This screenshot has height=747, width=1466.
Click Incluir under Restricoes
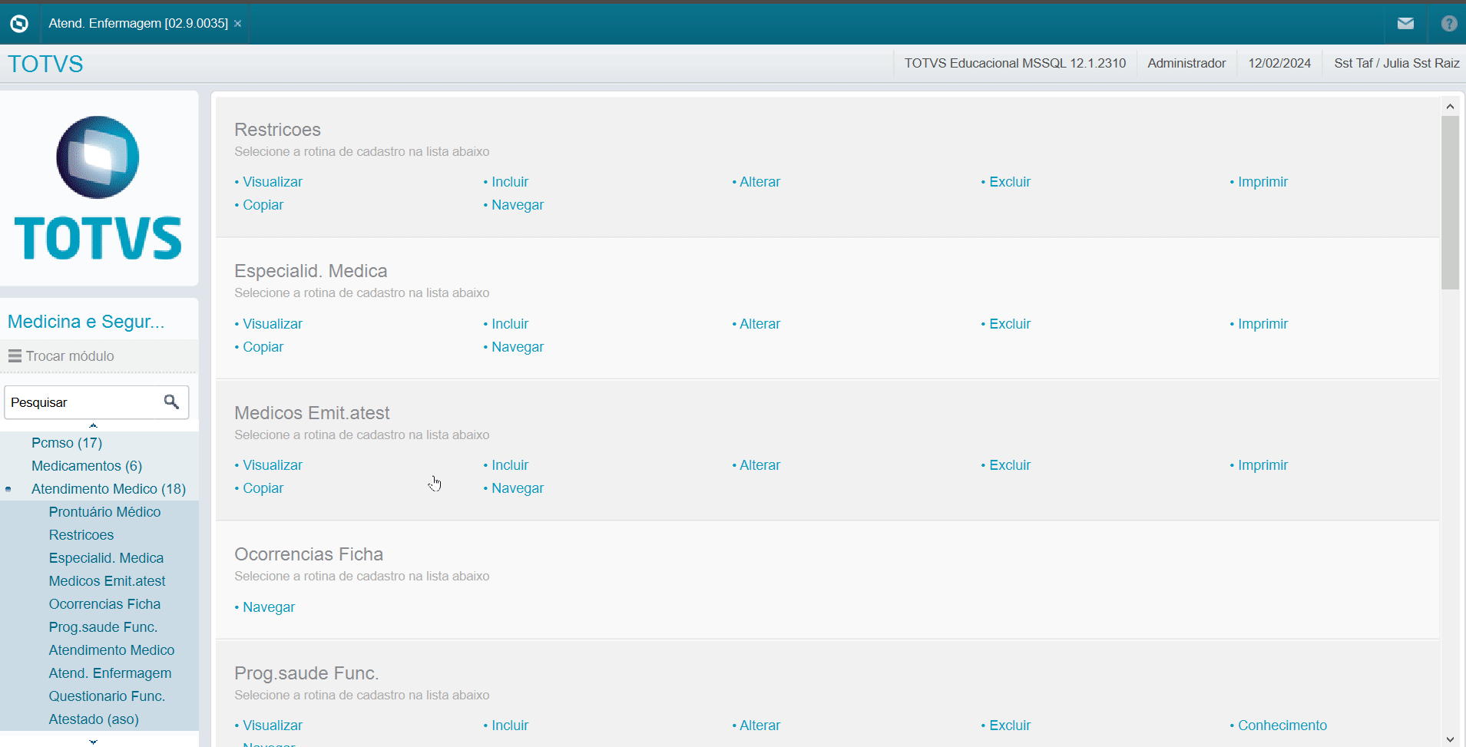[510, 182]
